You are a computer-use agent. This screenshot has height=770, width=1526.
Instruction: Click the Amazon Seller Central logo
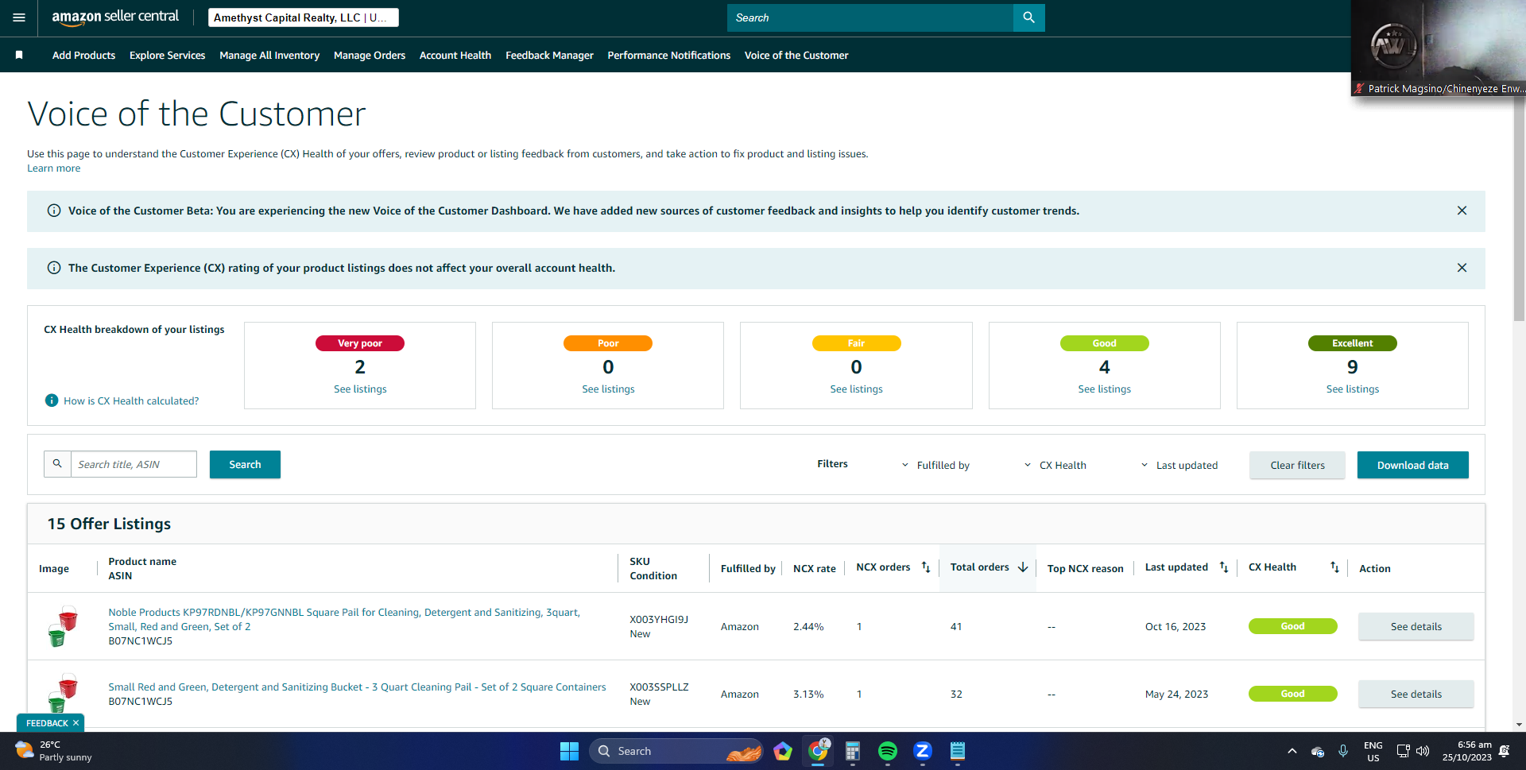point(115,17)
